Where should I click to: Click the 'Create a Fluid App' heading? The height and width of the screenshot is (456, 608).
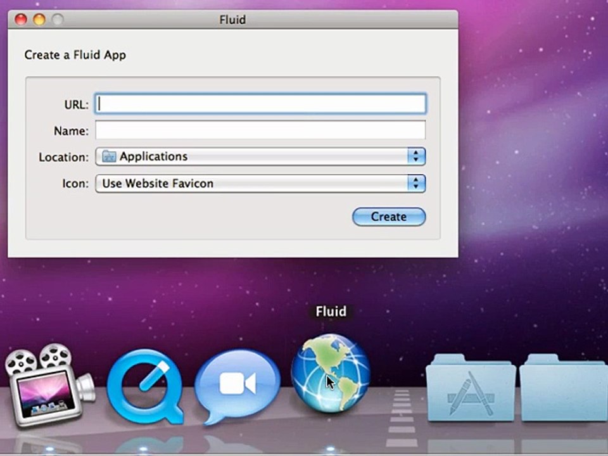click(x=75, y=55)
